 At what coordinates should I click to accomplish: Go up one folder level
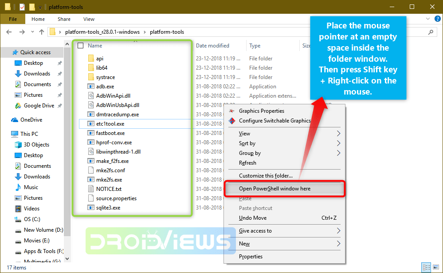coord(42,32)
